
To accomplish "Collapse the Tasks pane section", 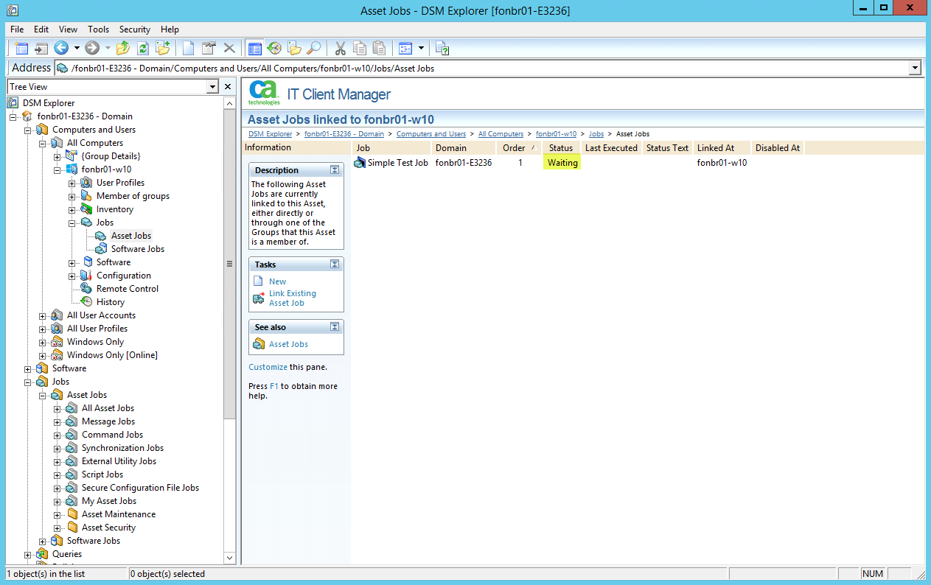I will [x=335, y=265].
